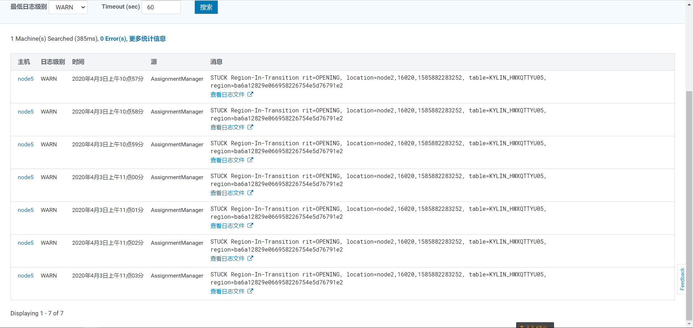View 查看日志文件 for the 10点57分 entry
The width and height of the screenshot is (693, 328).
coord(227,94)
